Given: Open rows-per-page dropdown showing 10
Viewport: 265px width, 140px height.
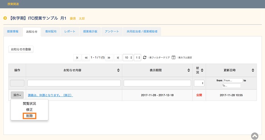Looking at the screenshot, I should [128, 58].
